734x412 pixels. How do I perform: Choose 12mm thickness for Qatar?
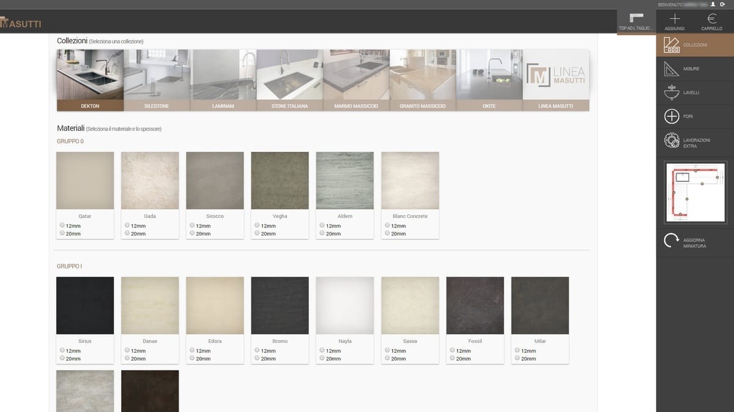coord(62,225)
